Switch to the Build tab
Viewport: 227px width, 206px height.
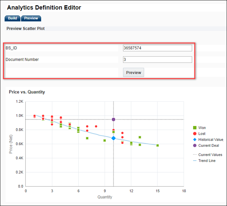pos(12,18)
